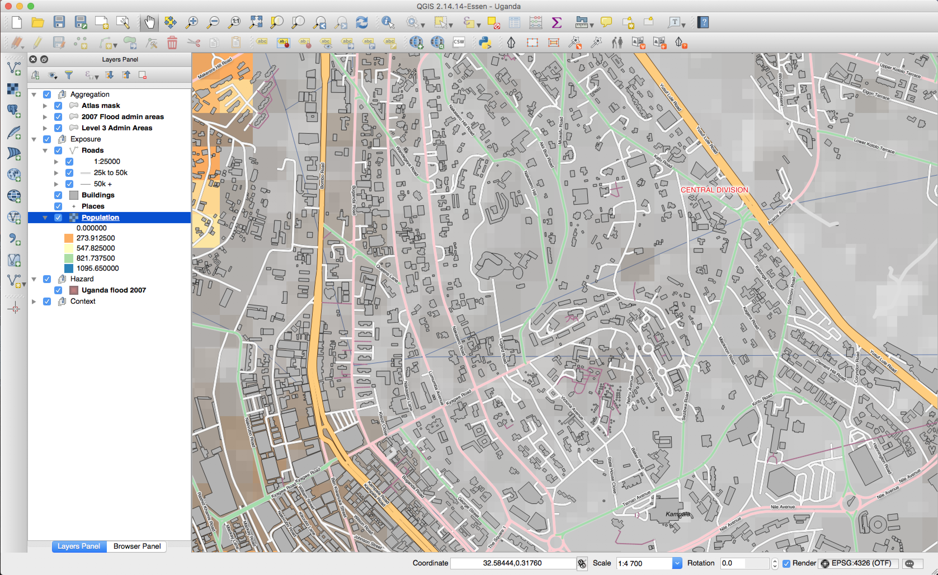Click the Coordinate input field

click(513, 563)
